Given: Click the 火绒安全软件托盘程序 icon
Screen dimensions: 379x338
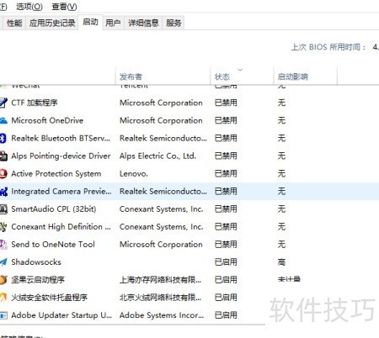Looking at the screenshot, I should pyautogui.click(x=3, y=298).
